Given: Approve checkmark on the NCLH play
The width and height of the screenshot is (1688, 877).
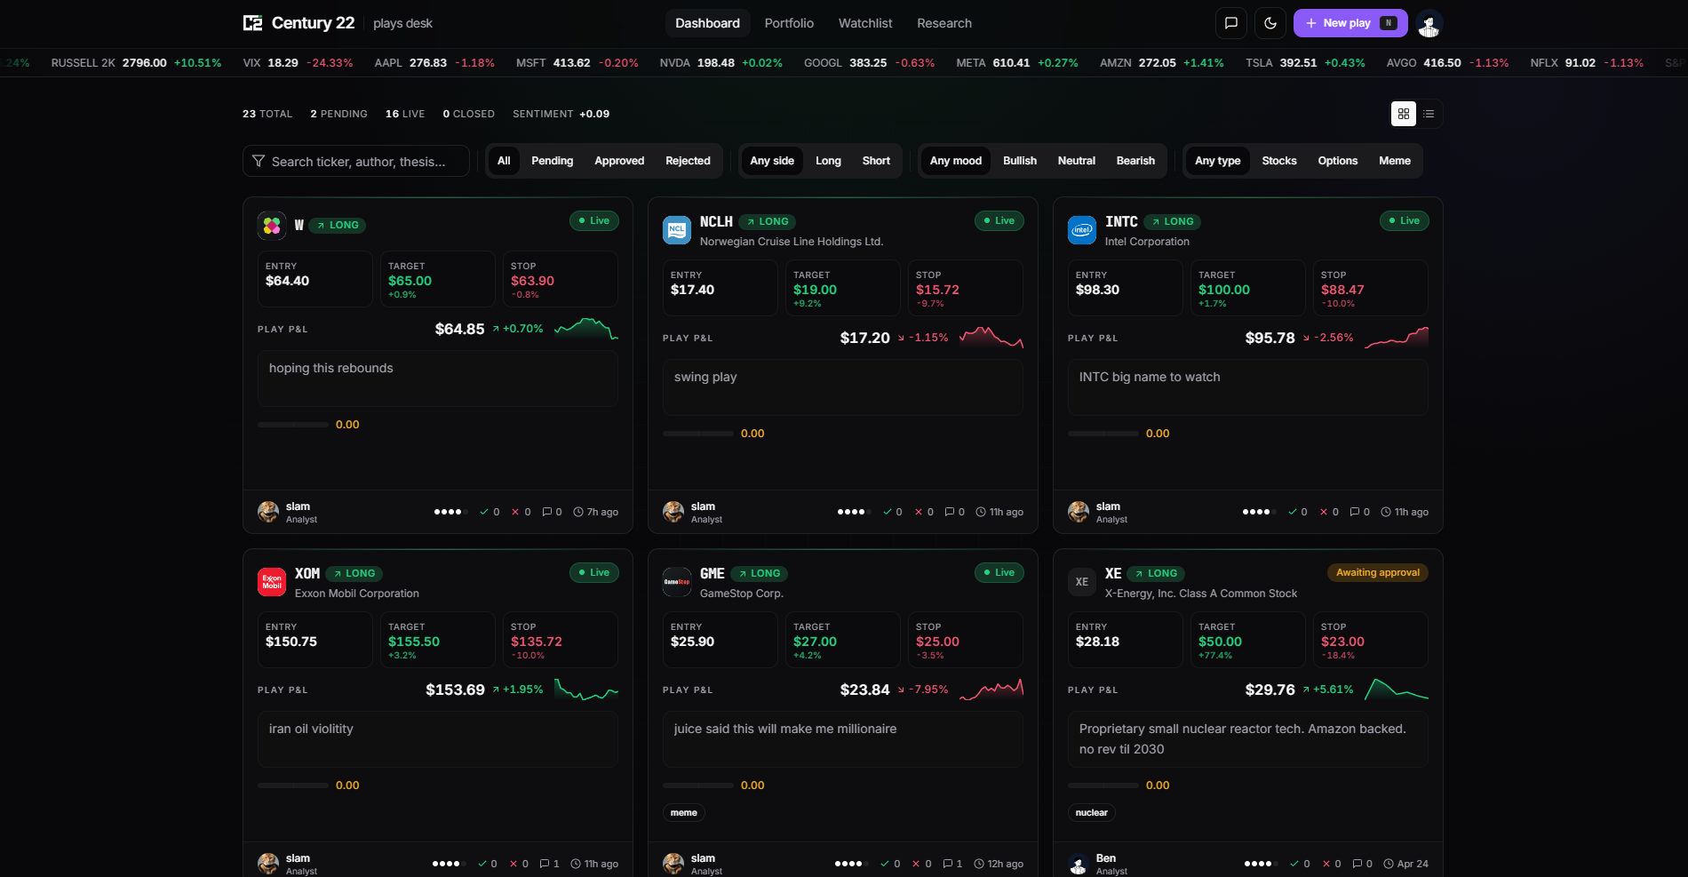Looking at the screenshot, I should [x=887, y=512].
